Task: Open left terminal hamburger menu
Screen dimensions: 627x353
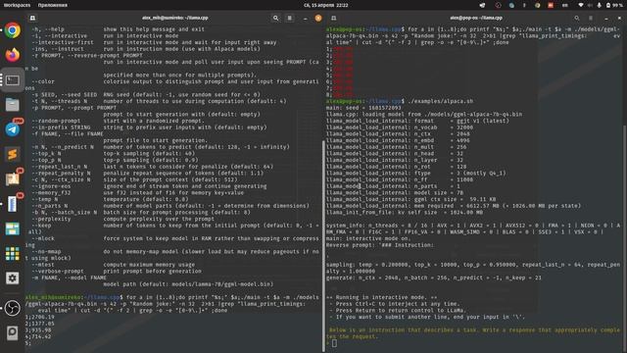Action: pyautogui.click(x=290, y=18)
